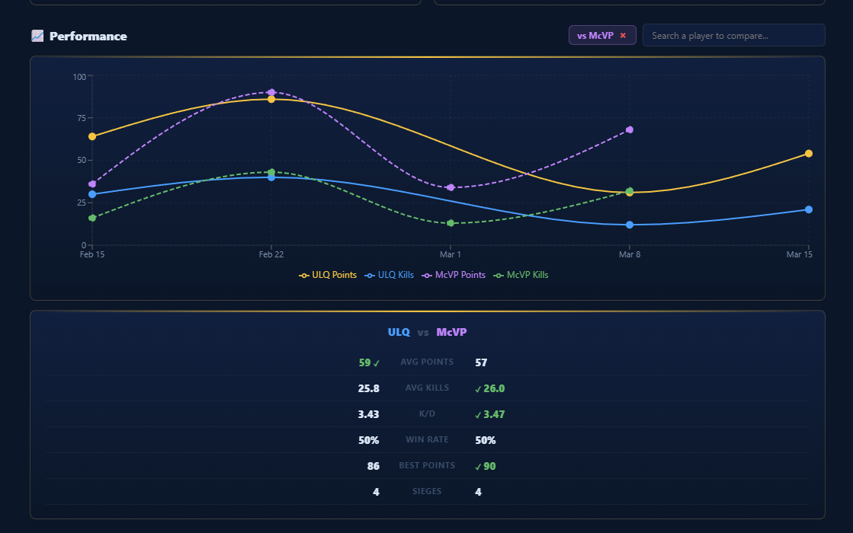Click the Mar 1 label on the x-axis
The image size is (853, 533).
[451, 255]
